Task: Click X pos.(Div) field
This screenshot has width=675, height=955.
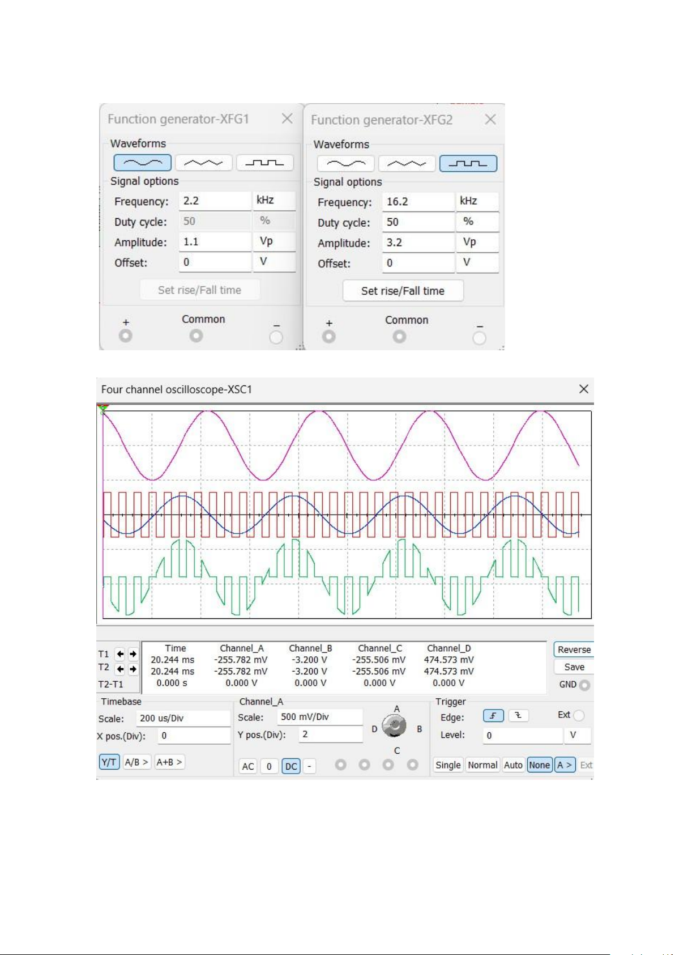Action: click(x=194, y=736)
